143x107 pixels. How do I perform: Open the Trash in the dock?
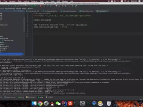[109, 104]
